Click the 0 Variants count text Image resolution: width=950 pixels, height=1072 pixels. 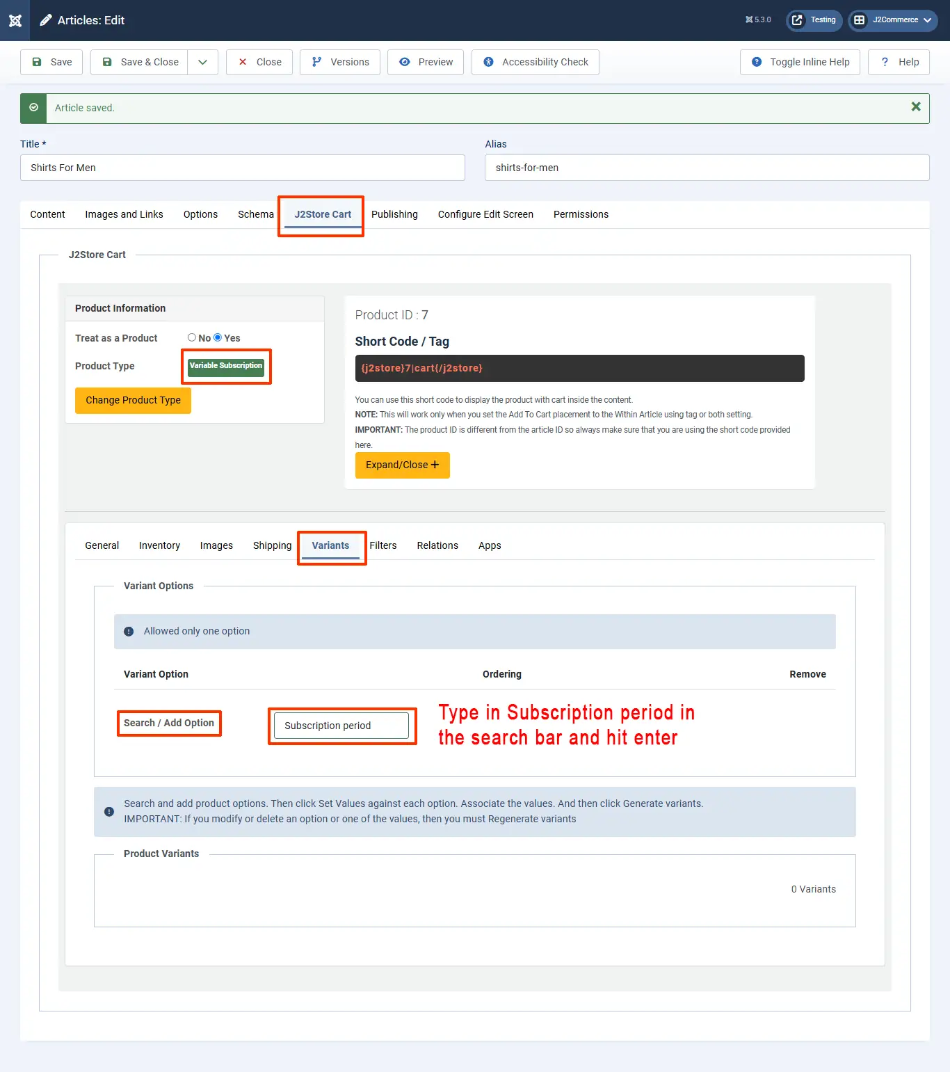814,889
